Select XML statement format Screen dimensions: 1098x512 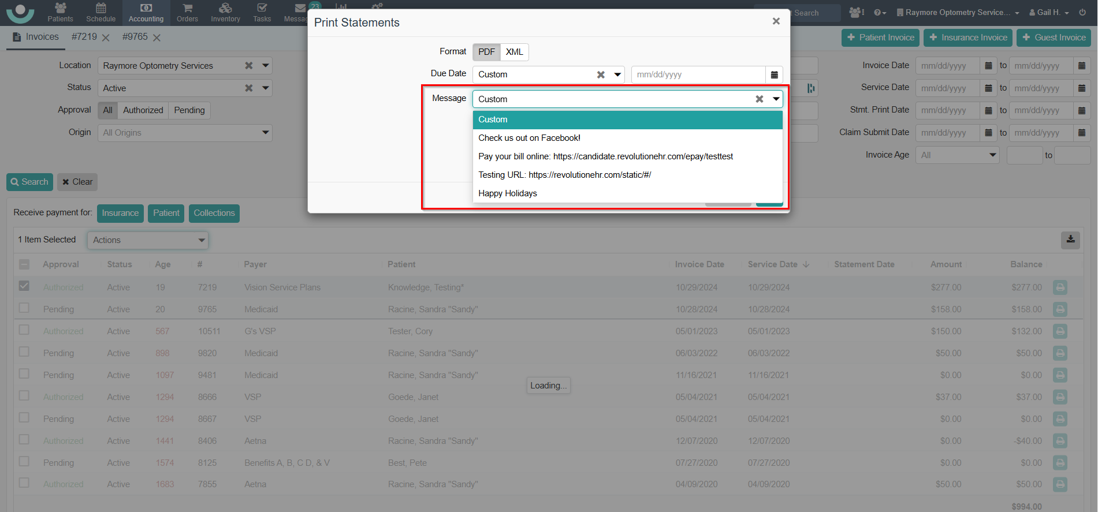point(514,52)
